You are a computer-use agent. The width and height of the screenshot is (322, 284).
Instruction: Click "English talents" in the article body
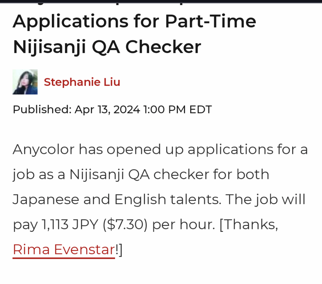pos(167,199)
